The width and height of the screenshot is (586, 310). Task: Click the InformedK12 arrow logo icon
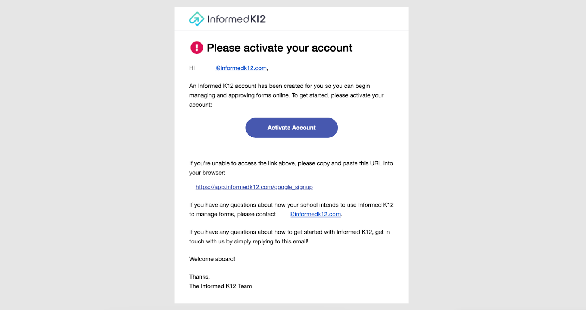[x=196, y=19]
